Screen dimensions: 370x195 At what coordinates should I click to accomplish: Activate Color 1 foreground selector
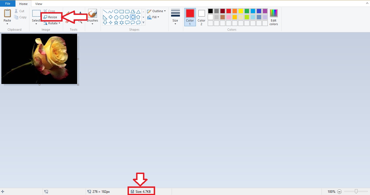190,17
